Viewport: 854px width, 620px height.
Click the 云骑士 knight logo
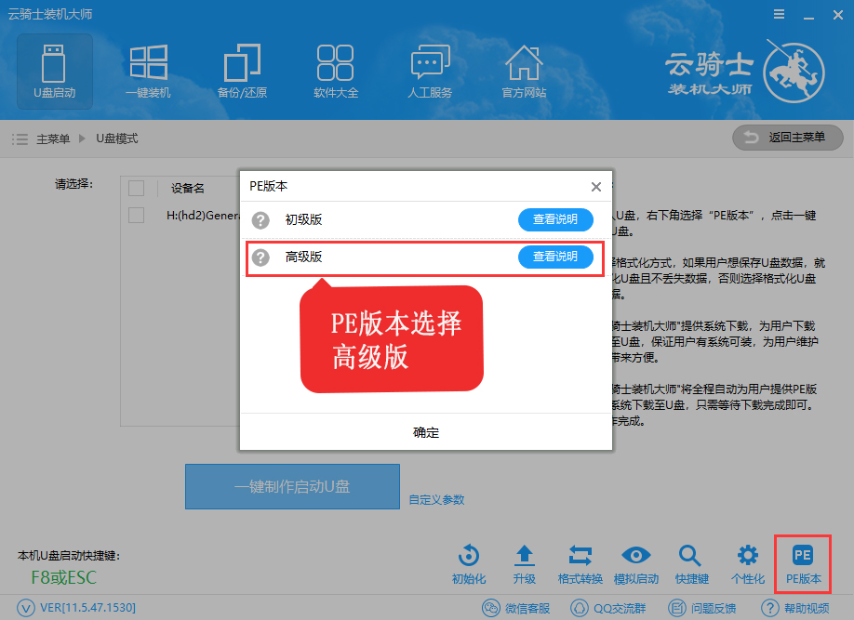794,73
